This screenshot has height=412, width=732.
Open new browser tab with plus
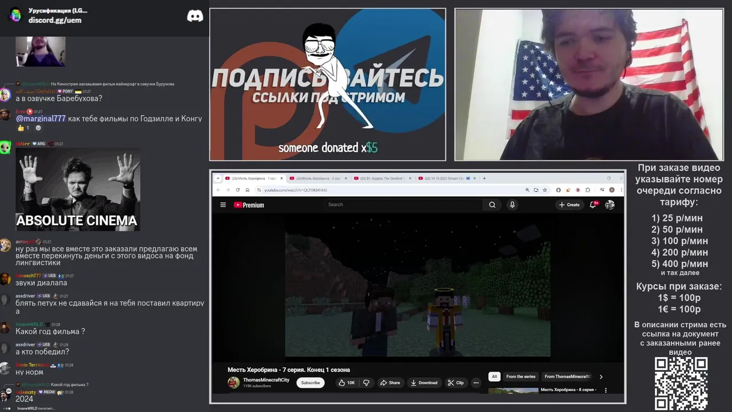coord(484,178)
